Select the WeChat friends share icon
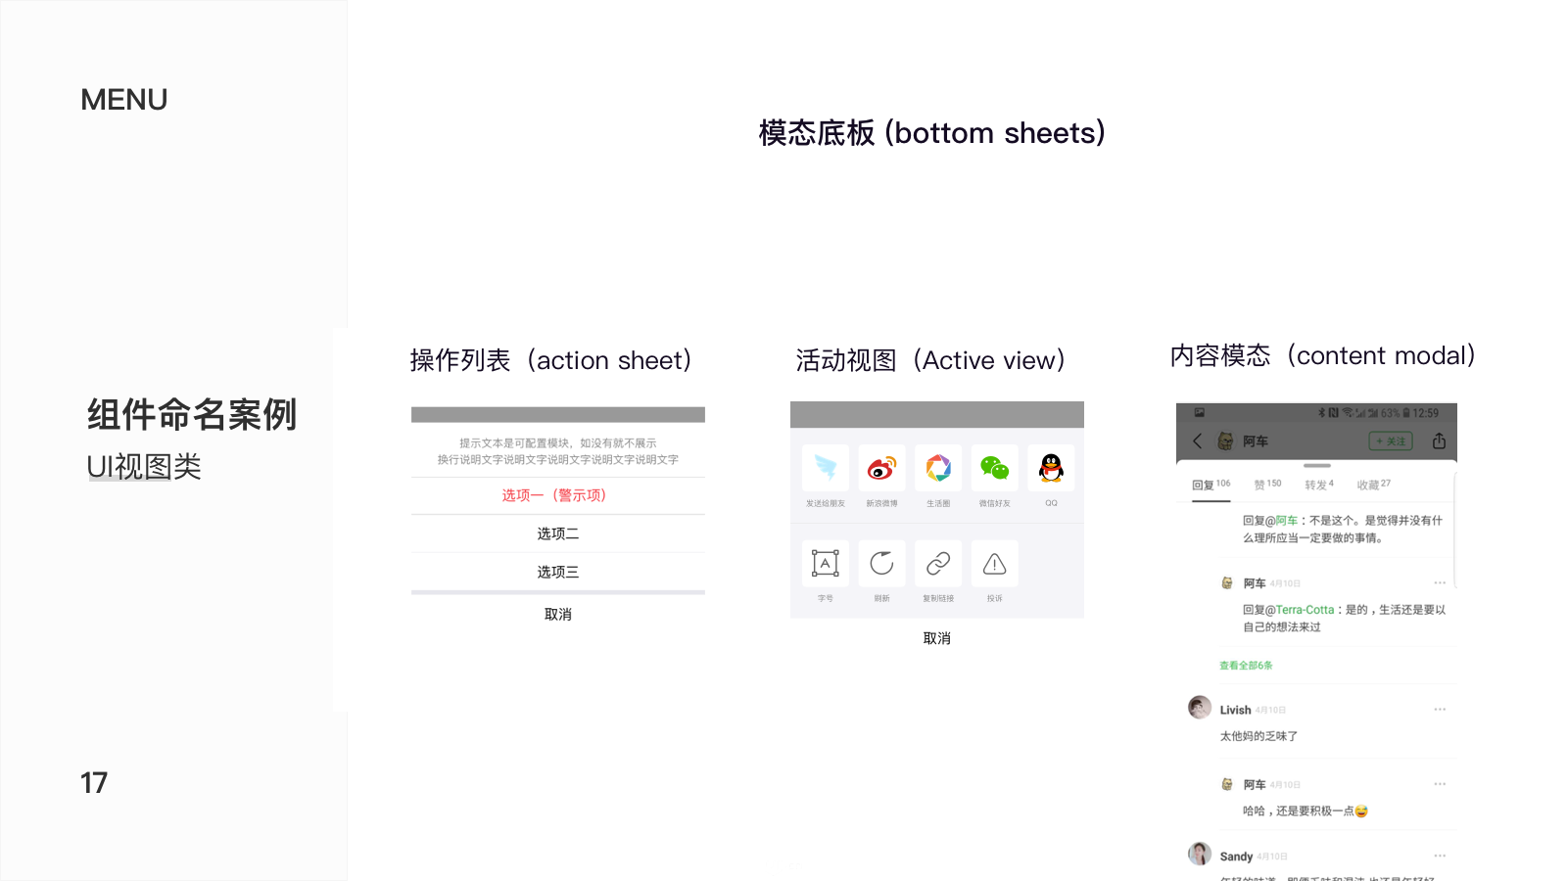The height and width of the screenshot is (881, 1567). [x=994, y=468]
